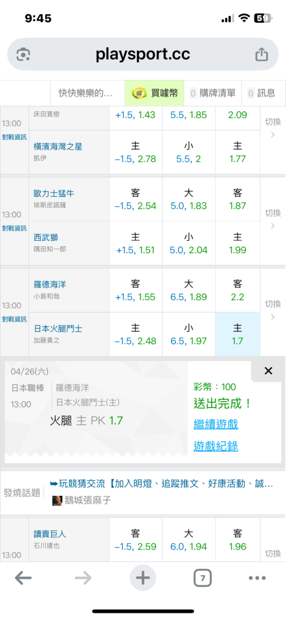Open the three-dot more menu
The height and width of the screenshot is (619, 286).
[x=257, y=578]
